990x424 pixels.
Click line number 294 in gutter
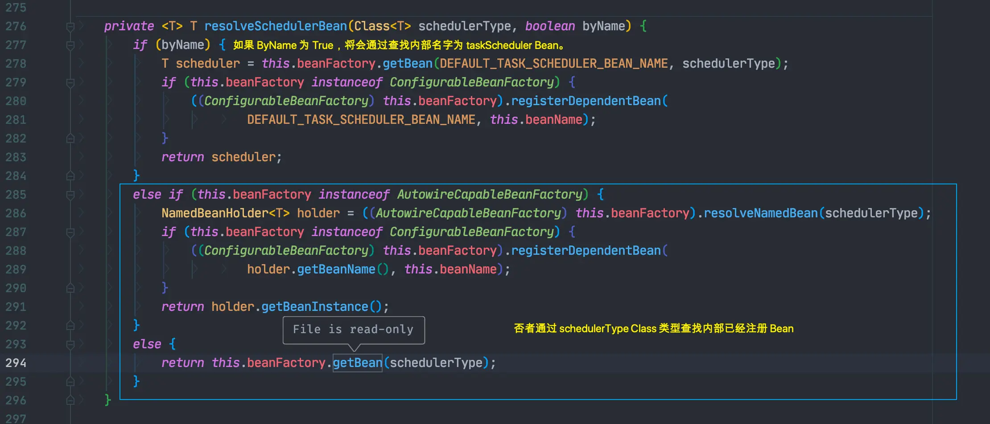click(x=16, y=363)
